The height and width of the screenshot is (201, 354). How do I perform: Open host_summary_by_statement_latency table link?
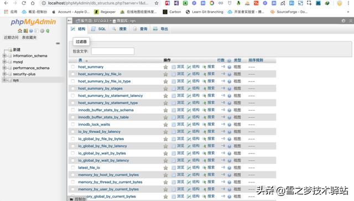111,96
